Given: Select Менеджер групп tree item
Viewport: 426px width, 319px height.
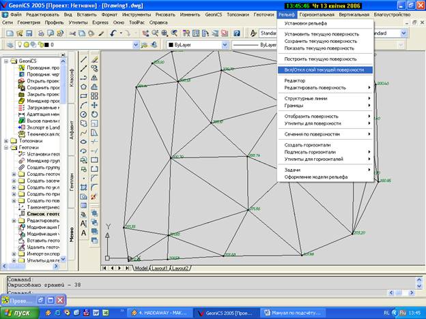Looking at the screenshot, I should click(43, 161).
